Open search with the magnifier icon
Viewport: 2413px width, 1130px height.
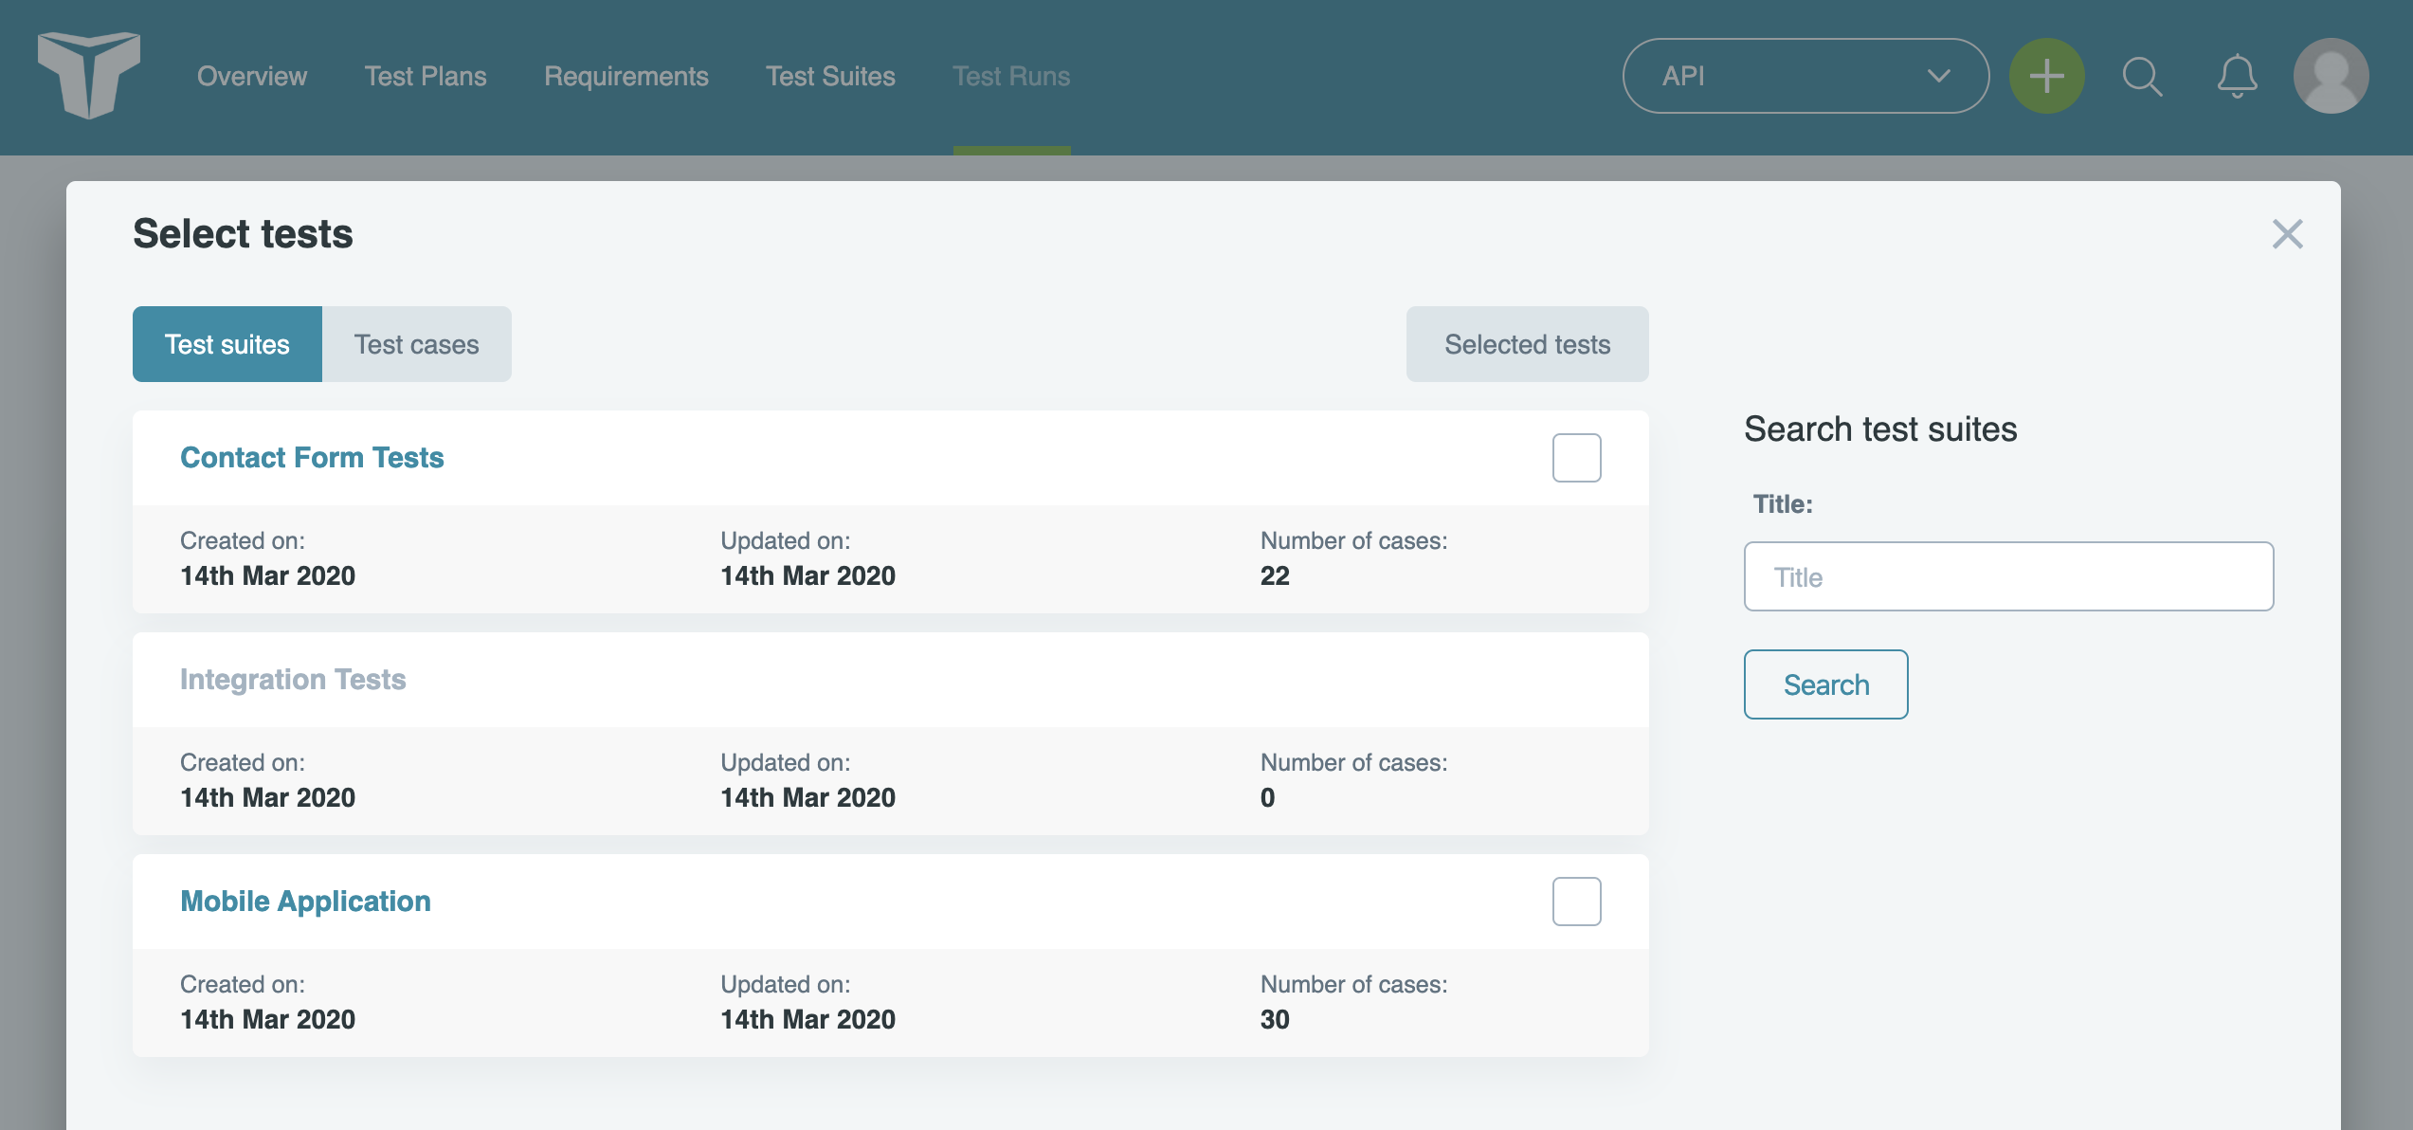(2142, 76)
